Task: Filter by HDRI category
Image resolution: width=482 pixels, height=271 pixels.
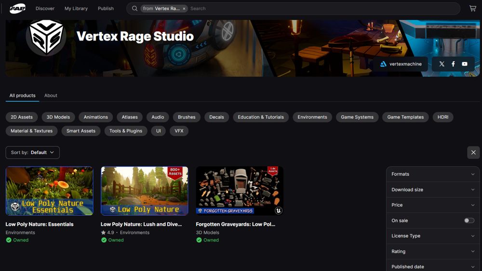Action: tap(443, 117)
